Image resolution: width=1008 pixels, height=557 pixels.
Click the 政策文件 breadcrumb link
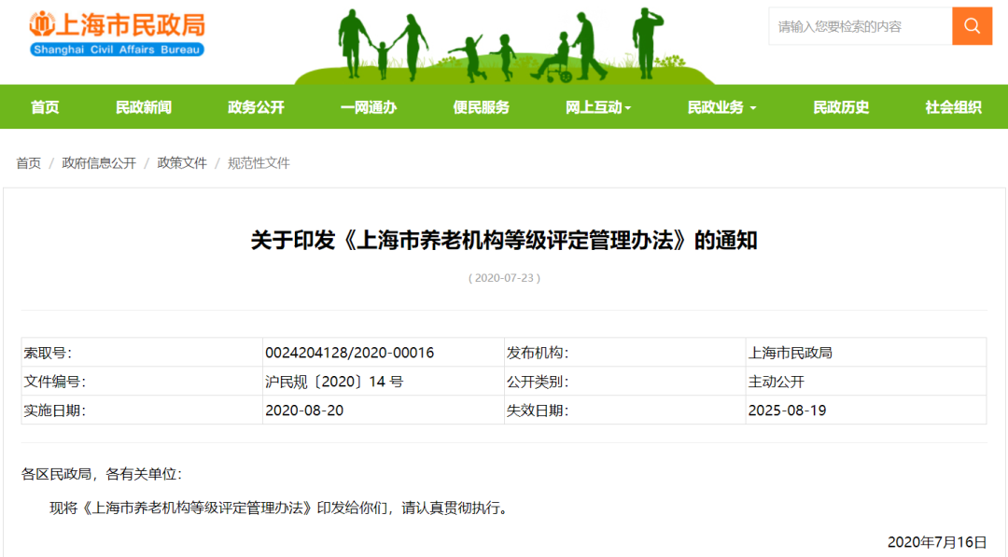point(182,163)
